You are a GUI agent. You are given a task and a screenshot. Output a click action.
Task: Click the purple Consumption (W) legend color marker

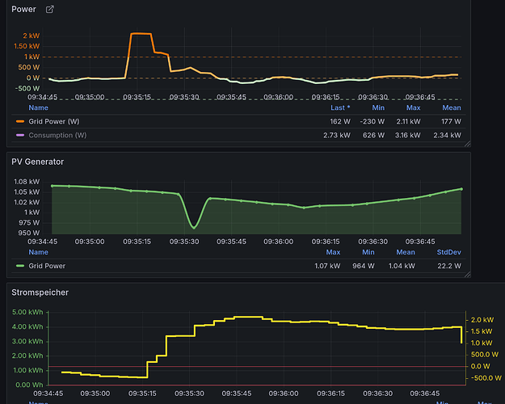click(20, 135)
